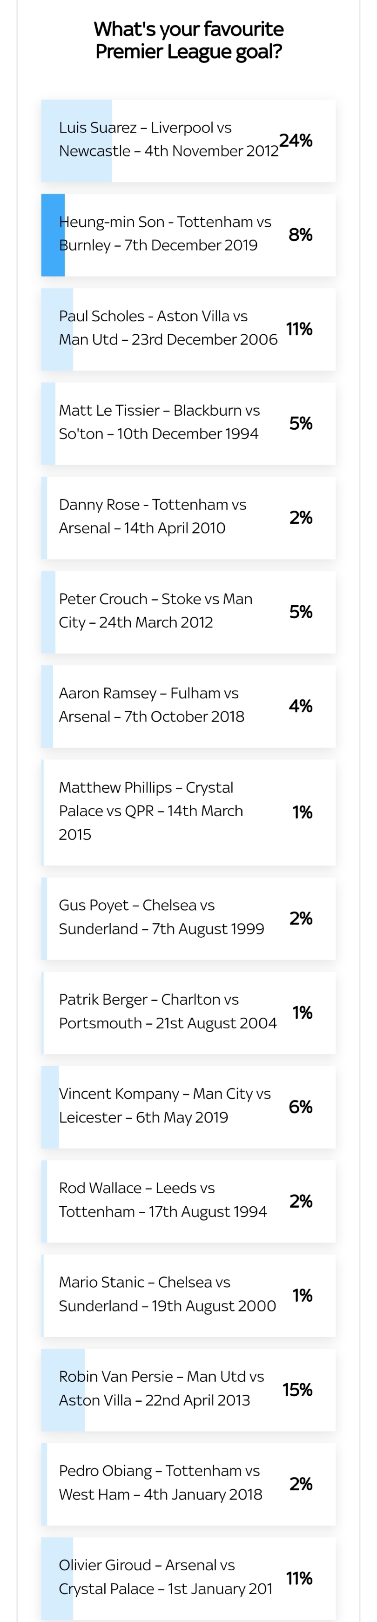The width and height of the screenshot is (377, 1622).
Task: Vote for Aaron Ramsey Fulham vs Arsenal
Action: point(188,706)
